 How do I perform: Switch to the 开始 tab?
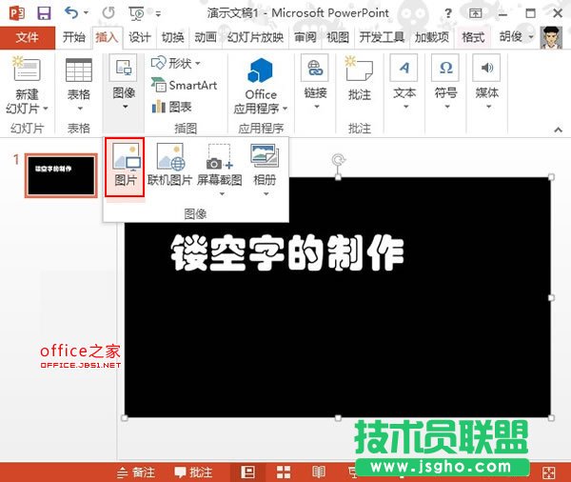[74, 37]
